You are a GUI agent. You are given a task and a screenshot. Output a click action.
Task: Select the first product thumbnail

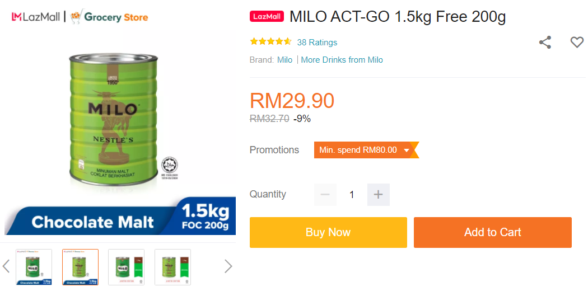coord(34,267)
